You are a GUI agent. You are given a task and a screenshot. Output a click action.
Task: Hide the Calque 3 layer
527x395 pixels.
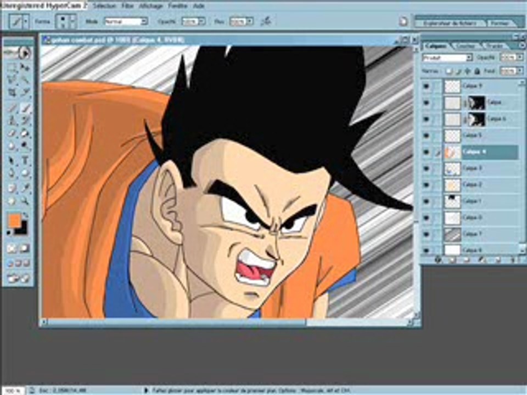(x=426, y=168)
